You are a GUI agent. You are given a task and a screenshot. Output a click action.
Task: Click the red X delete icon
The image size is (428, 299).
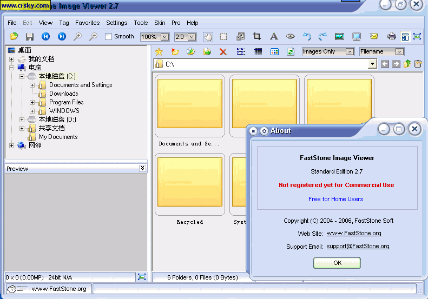click(x=223, y=52)
